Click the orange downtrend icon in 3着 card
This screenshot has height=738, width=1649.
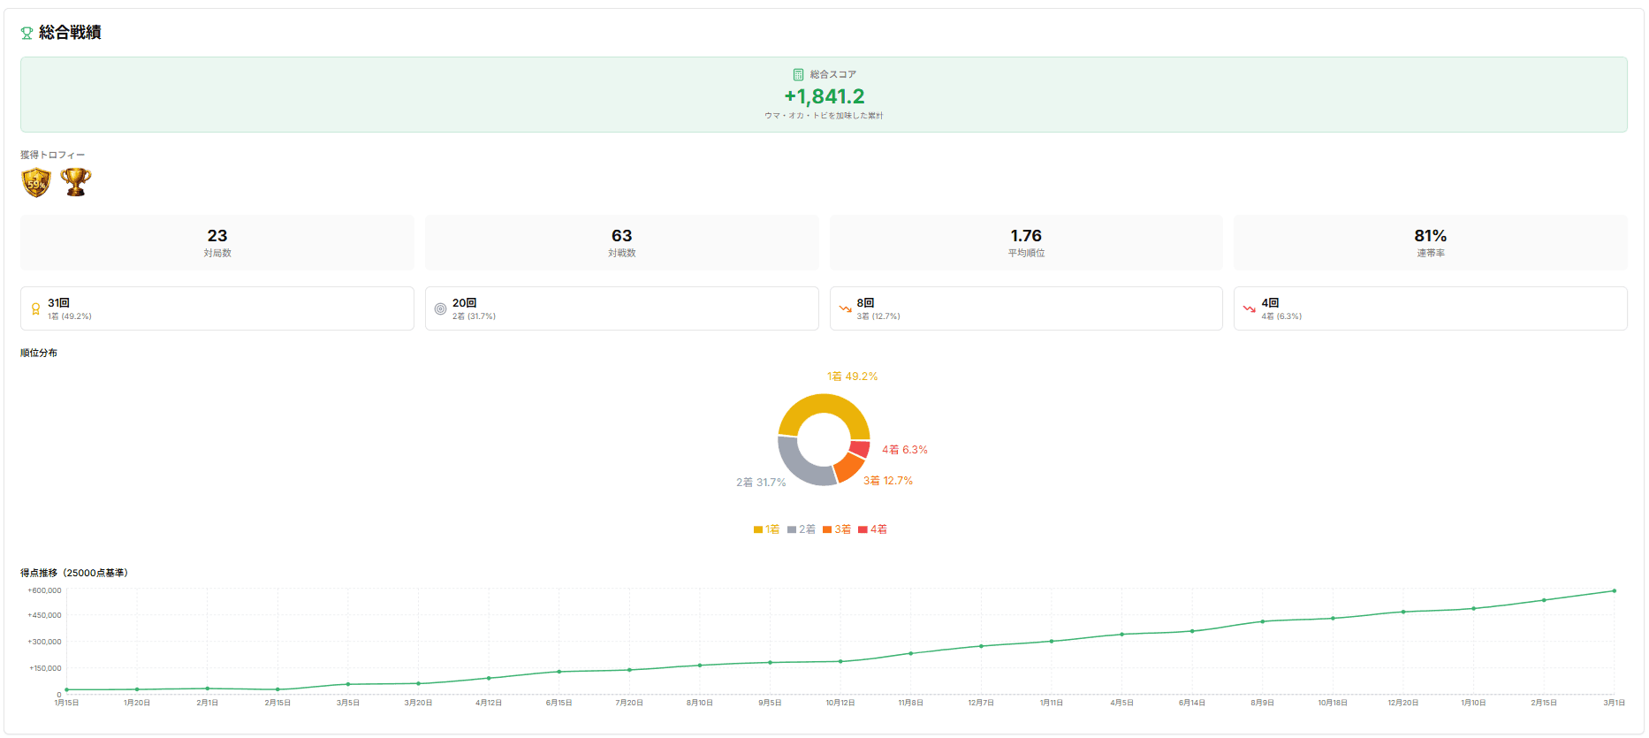pyautogui.click(x=845, y=309)
